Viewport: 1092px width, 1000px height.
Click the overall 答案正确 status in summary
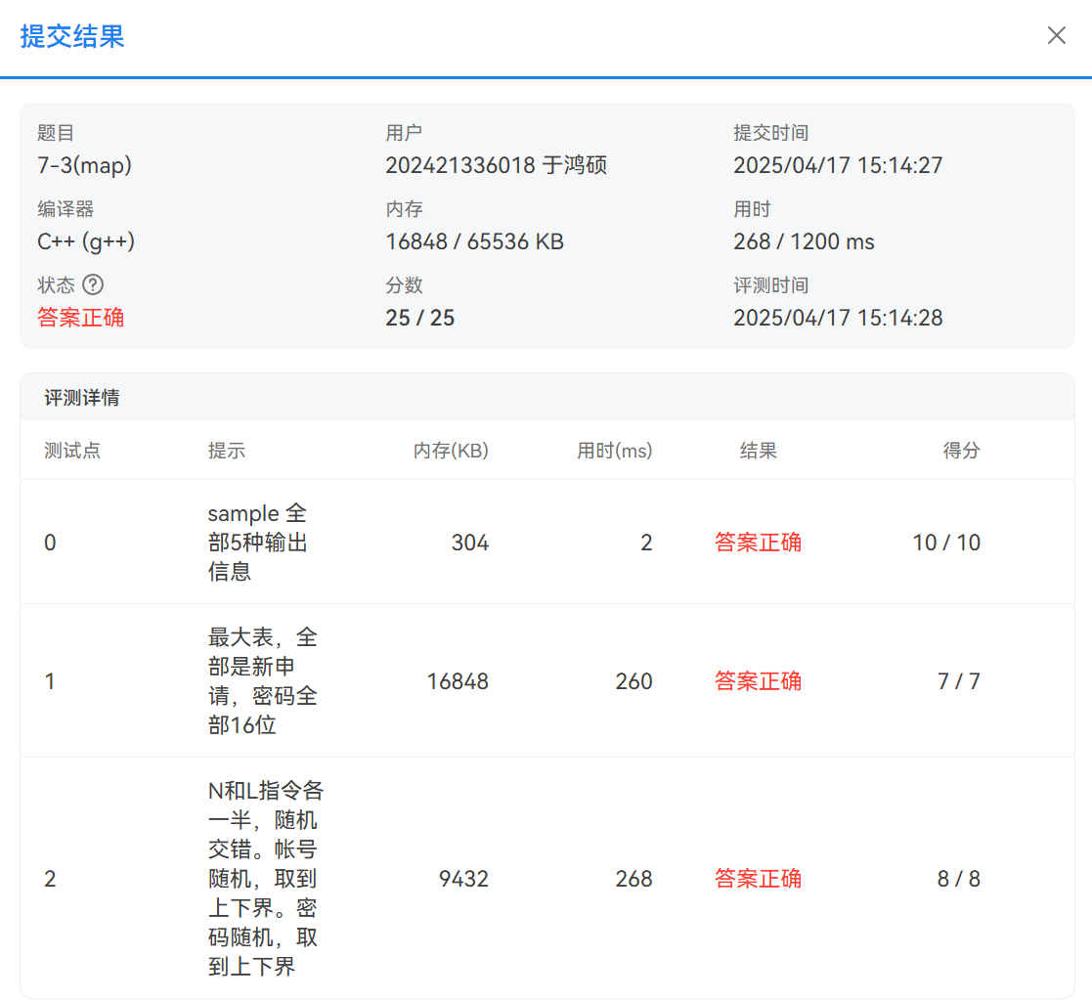tap(80, 318)
